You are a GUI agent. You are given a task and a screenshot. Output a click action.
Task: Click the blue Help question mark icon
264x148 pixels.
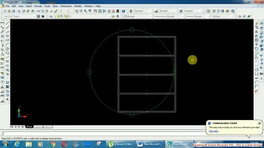click(123, 11)
